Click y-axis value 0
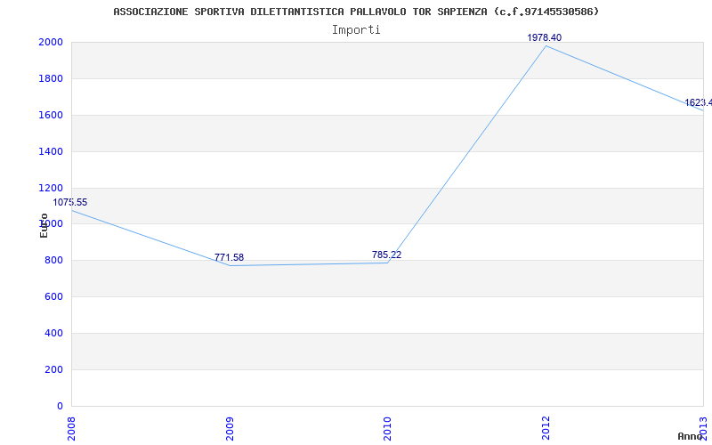Viewport: 712px width, 445px height. 60,406
